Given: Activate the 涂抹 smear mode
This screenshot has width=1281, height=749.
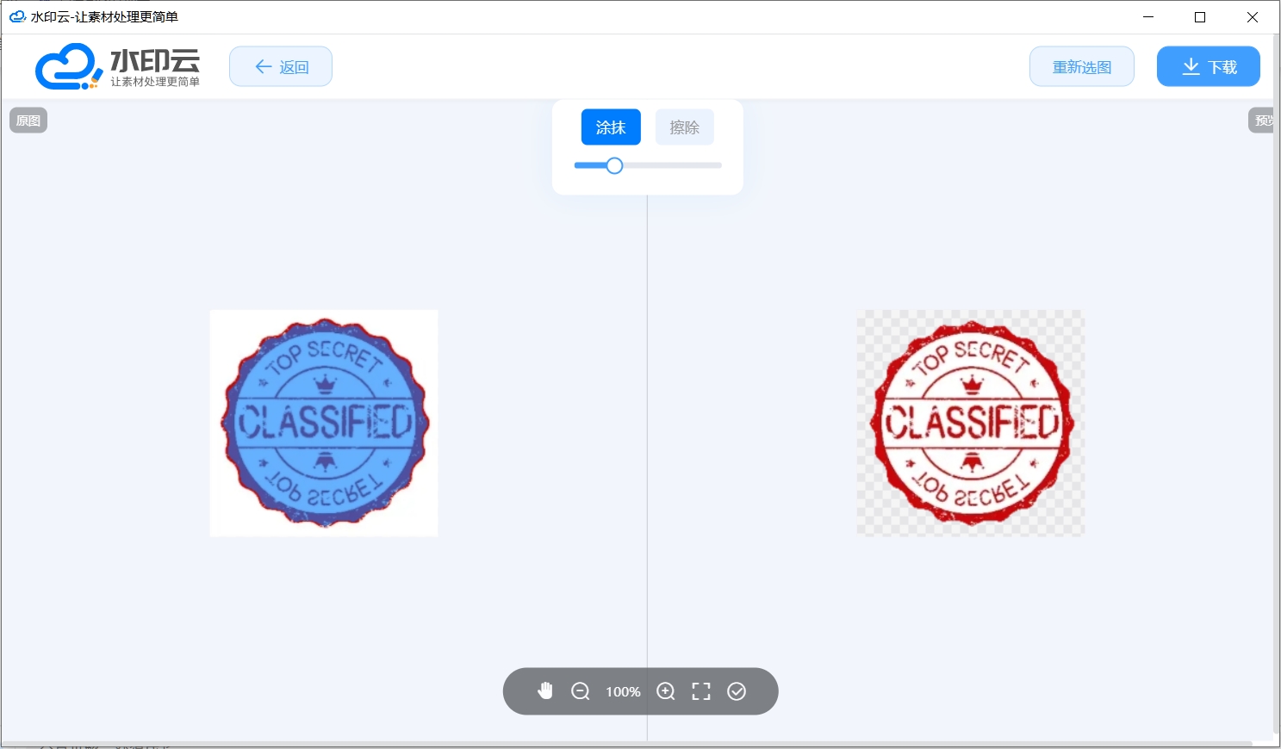Looking at the screenshot, I should point(611,127).
